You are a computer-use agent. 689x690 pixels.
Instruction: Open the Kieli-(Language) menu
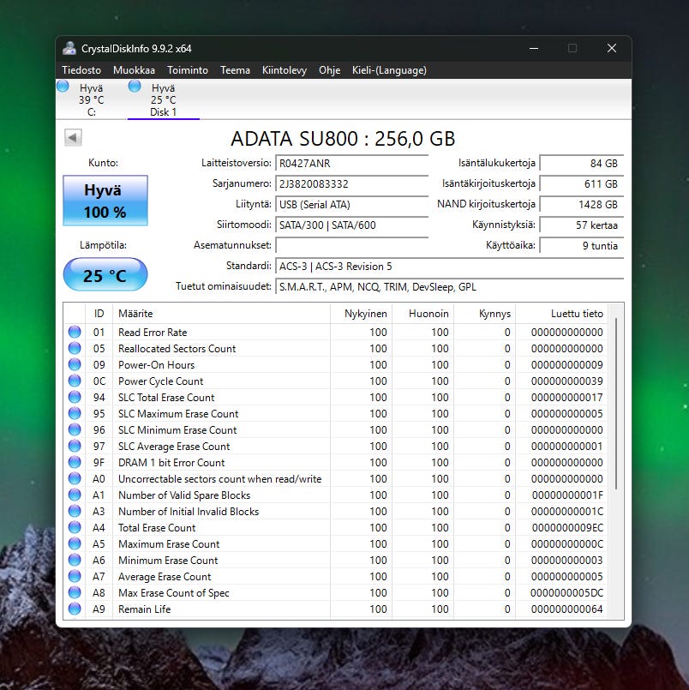(x=389, y=70)
